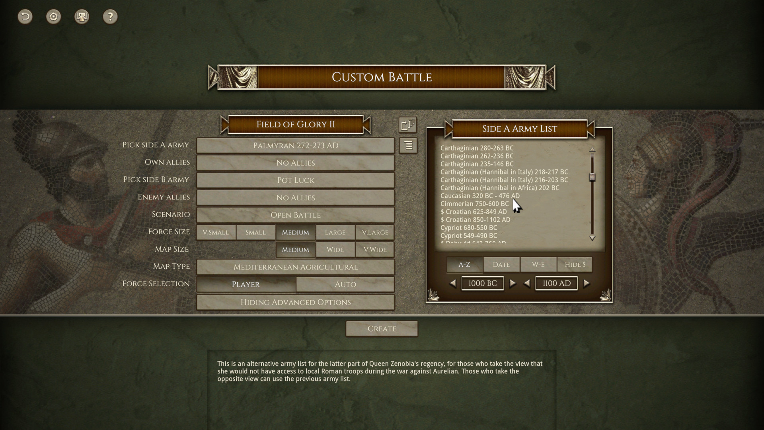Select Carthaginian 280-263 BC army
Viewport: 764px width, 430px height.
point(477,148)
